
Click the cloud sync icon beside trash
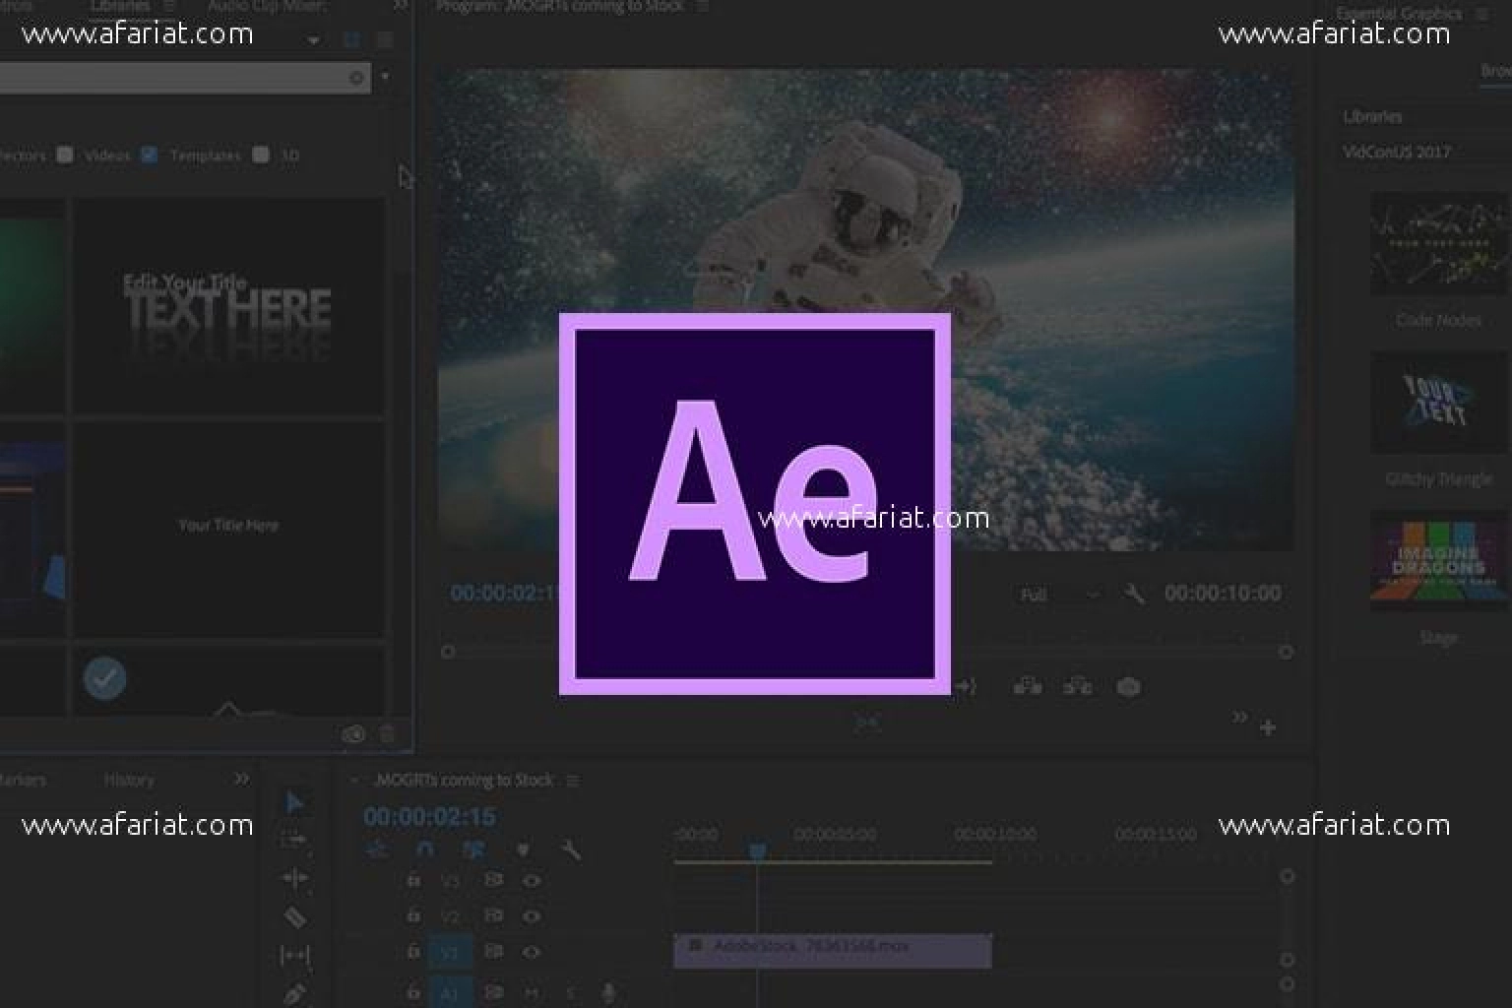[353, 734]
